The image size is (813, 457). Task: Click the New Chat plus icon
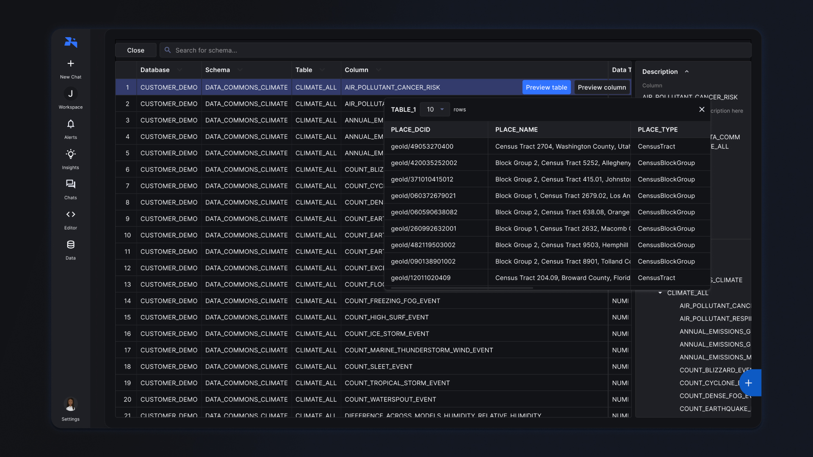coord(71,63)
